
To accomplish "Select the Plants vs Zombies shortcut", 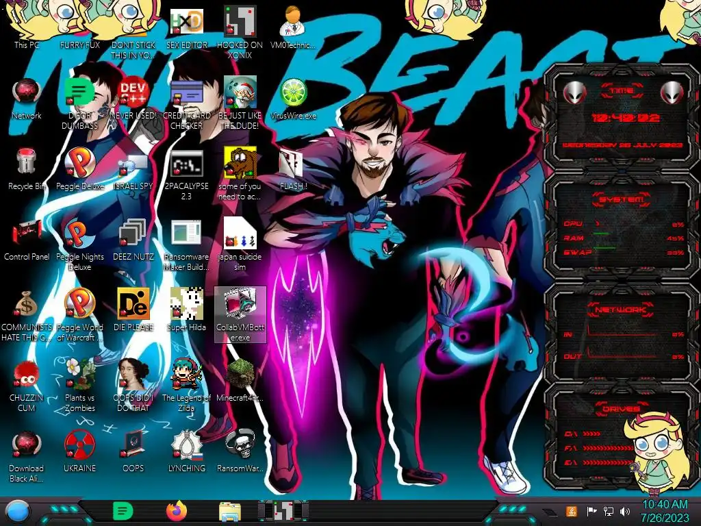I will (x=79, y=386).
